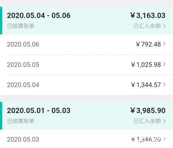View the 2020.05.05 daily entry
This screenshot has width=173, height=148.
(86, 64)
